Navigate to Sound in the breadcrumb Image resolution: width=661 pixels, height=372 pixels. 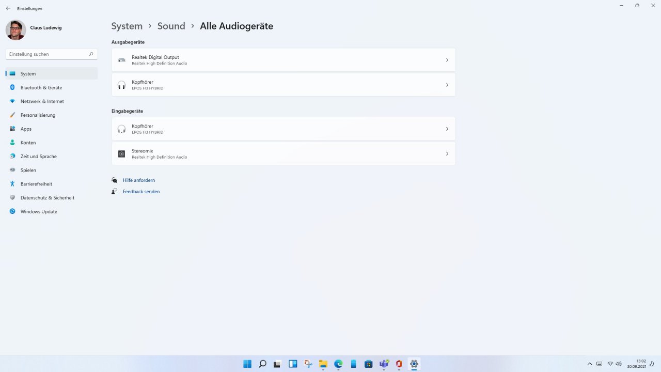(x=171, y=26)
